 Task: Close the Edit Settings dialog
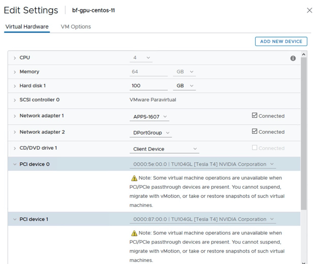click(309, 10)
